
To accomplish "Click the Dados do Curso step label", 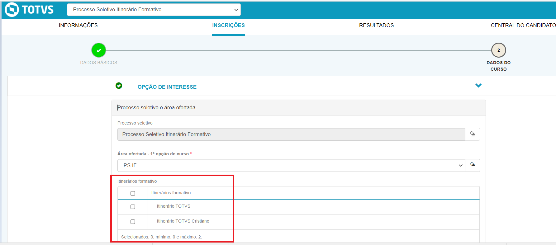I will 499,66.
